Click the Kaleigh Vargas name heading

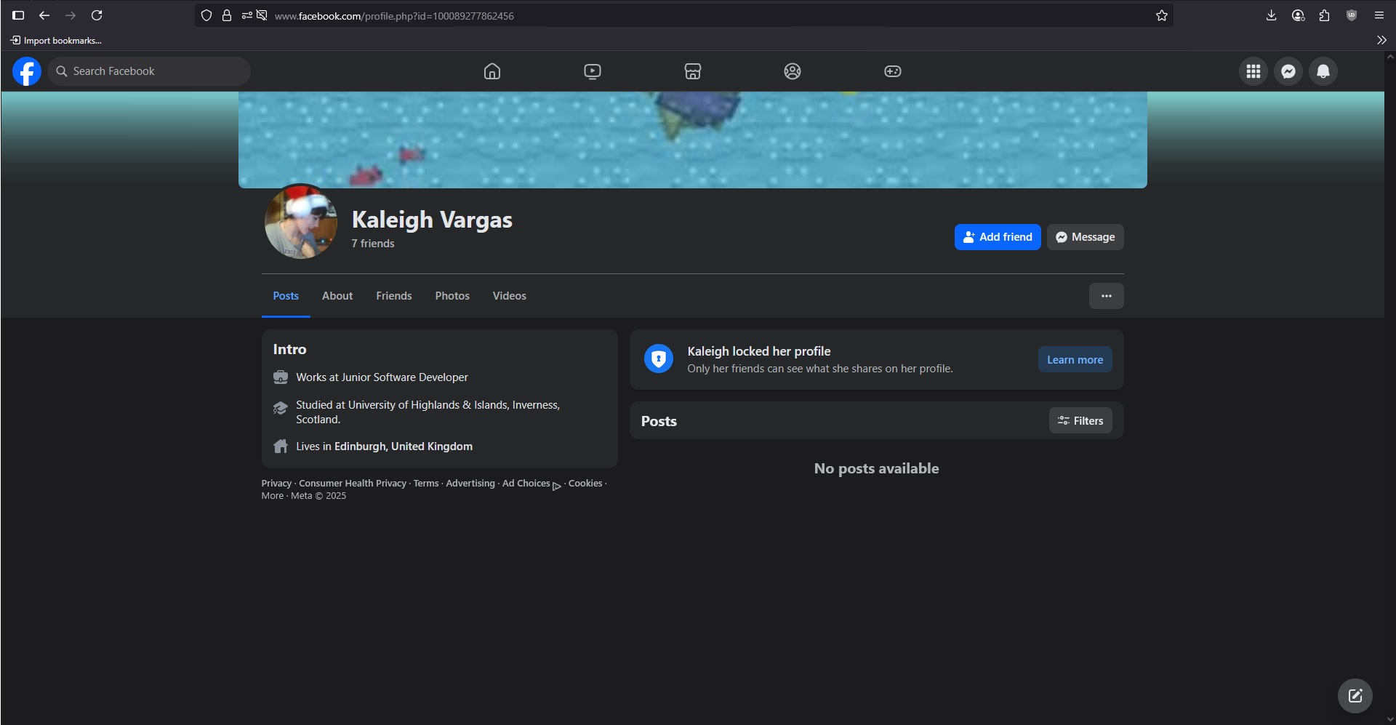[x=432, y=220]
